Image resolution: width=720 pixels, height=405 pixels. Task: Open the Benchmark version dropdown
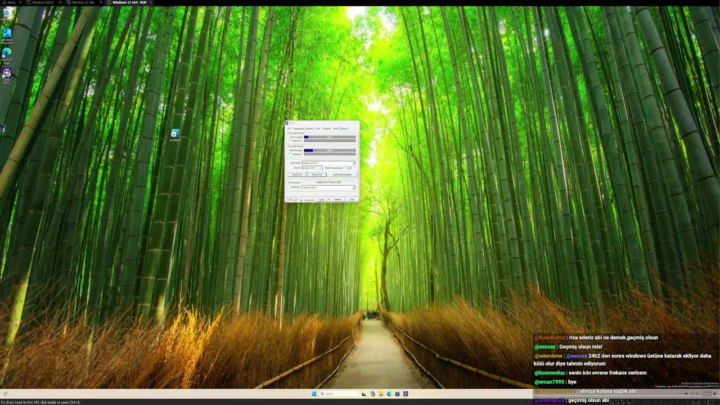[x=328, y=163]
